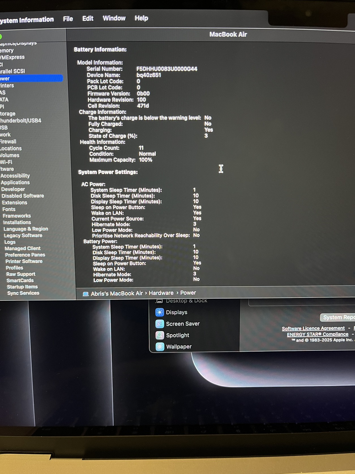Image resolution: width=355 pixels, height=474 pixels.
Task: Select Storage in the sidebar
Action: click(8, 114)
